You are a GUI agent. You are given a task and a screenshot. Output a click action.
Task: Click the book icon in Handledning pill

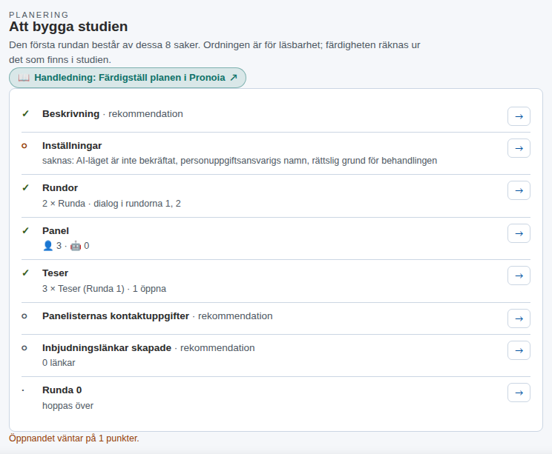pyautogui.click(x=24, y=78)
